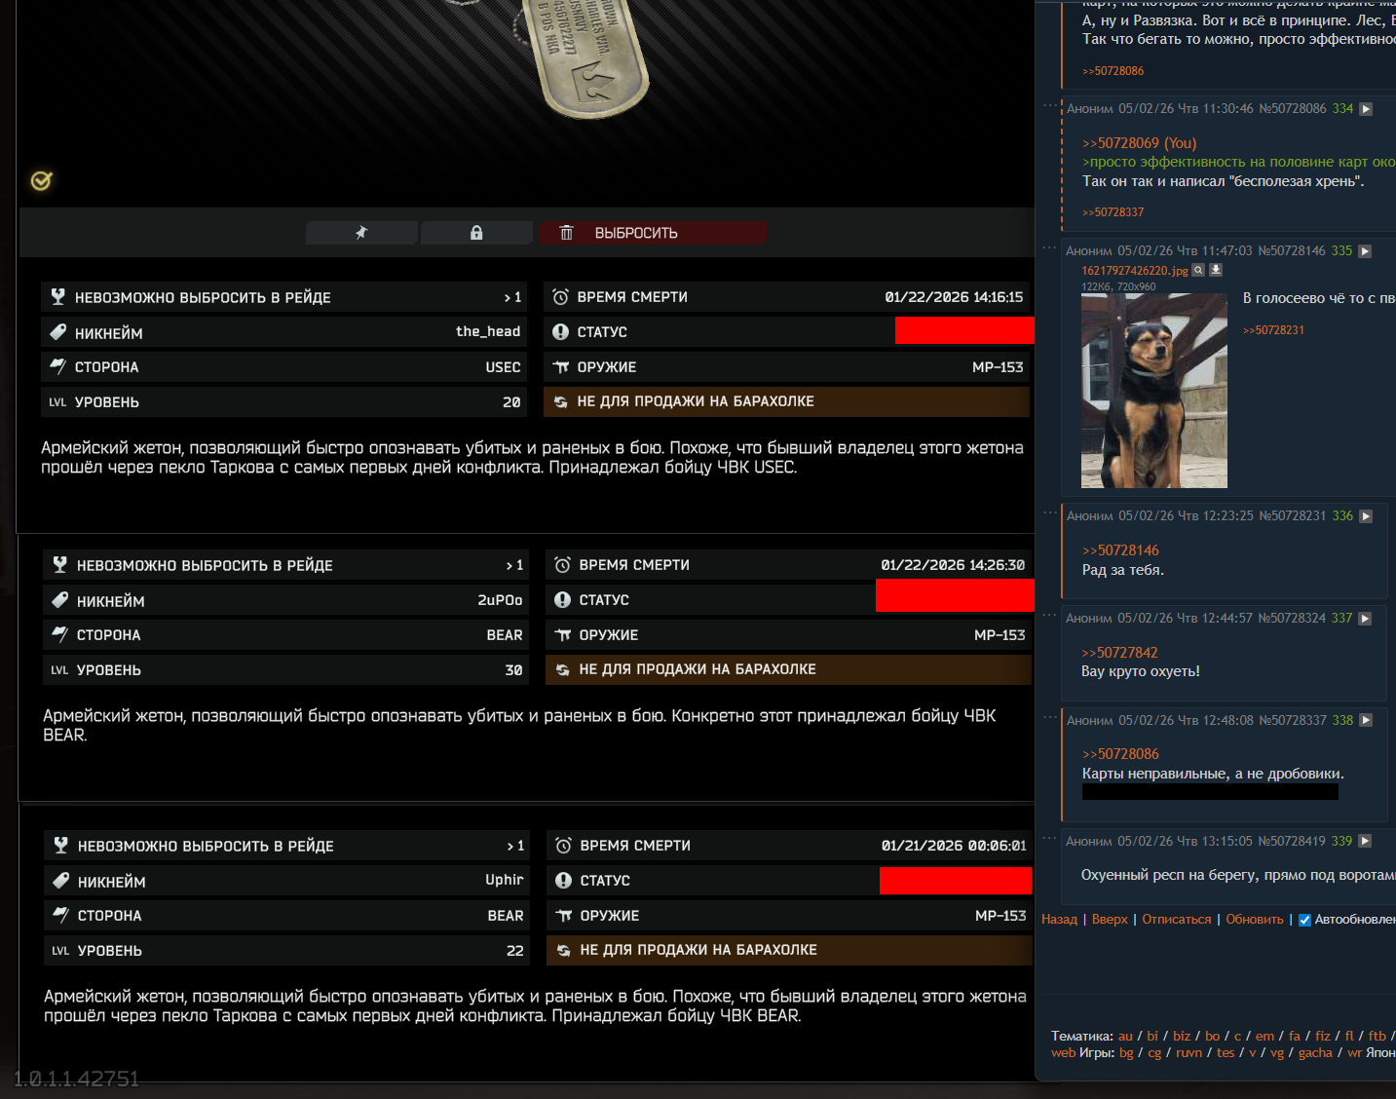Open the dots menu of post №50728419
The width and height of the screenshot is (1396, 1099).
tap(1049, 838)
